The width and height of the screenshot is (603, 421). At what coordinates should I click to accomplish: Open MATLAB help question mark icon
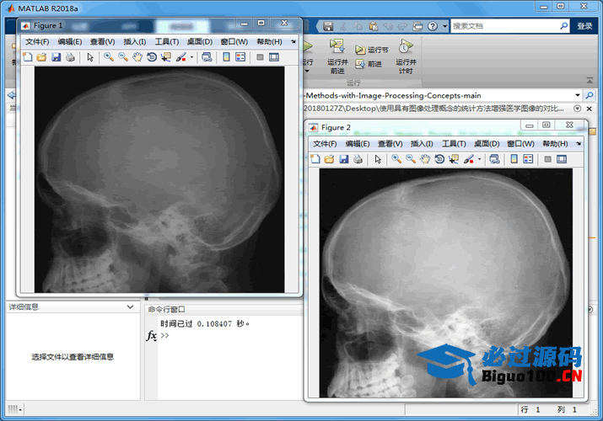tap(432, 26)
